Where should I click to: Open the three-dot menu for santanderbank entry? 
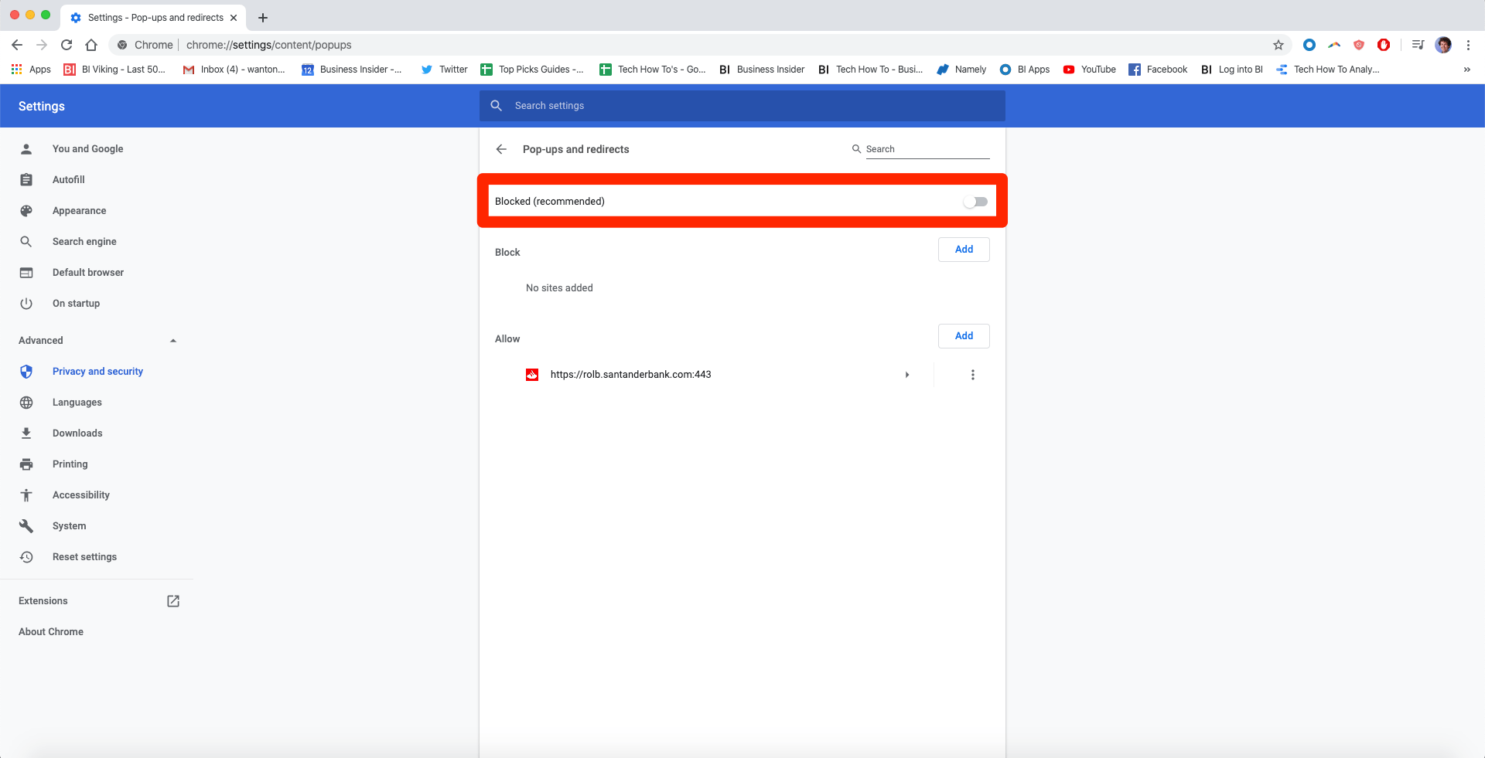(x=973, y=375)
